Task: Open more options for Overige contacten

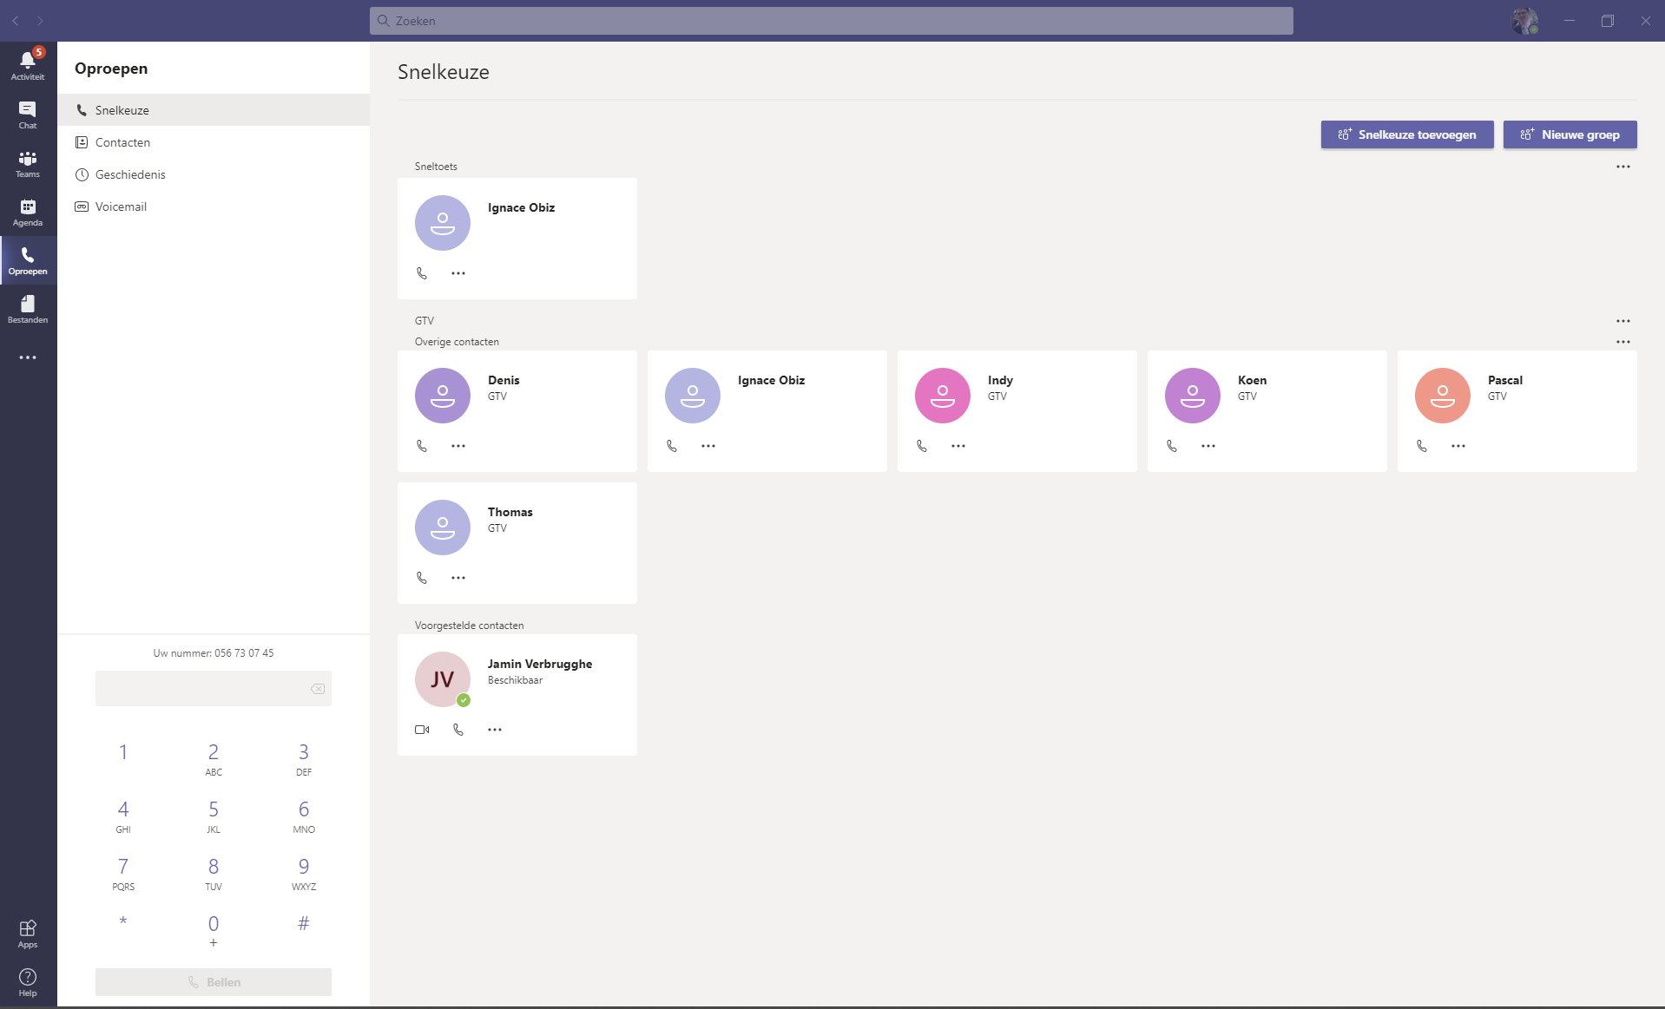Action: [x=1623, y=342]
